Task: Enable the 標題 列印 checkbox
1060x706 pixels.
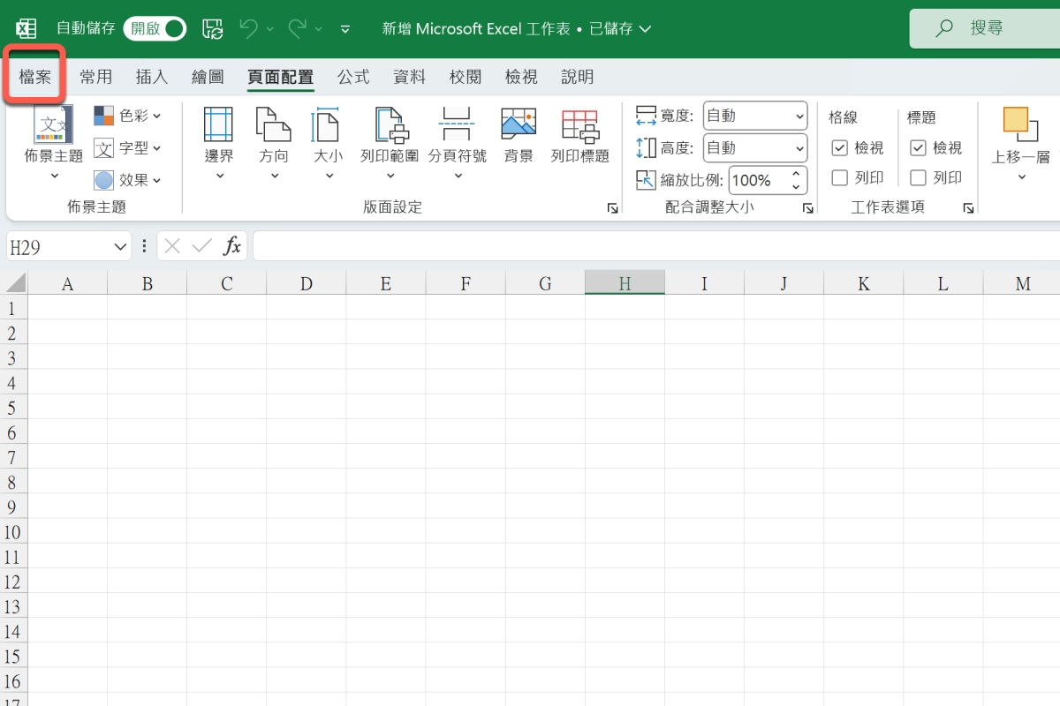Action: click(x=918, y=178)
